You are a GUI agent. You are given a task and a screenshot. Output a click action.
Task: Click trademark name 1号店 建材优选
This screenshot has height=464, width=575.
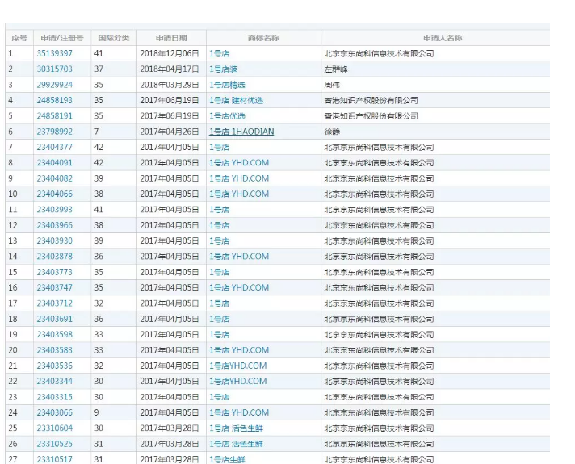pyautogui.click(x=236, y=100)
